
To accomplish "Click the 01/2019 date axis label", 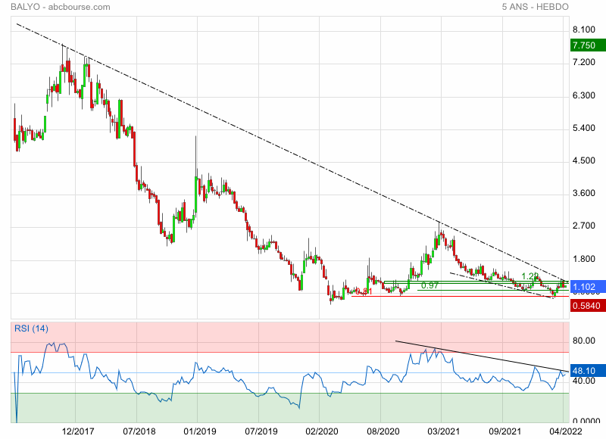I will point(200,431).
